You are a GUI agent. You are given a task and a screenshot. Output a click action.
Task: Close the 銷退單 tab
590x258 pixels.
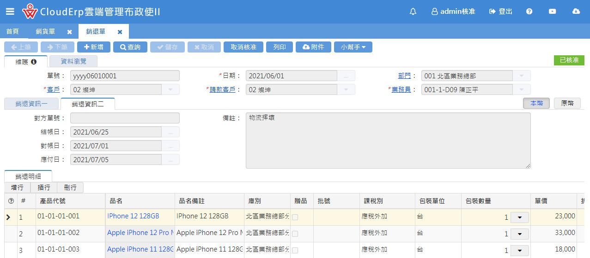[120, 32]
